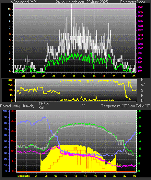Click the "UV" label
The image size is (151, 180).
click(82, 106)
